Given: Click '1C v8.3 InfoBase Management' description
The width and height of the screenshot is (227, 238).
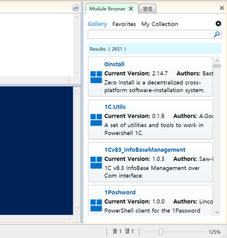Looking at the screenshot, I should point(152,172).
